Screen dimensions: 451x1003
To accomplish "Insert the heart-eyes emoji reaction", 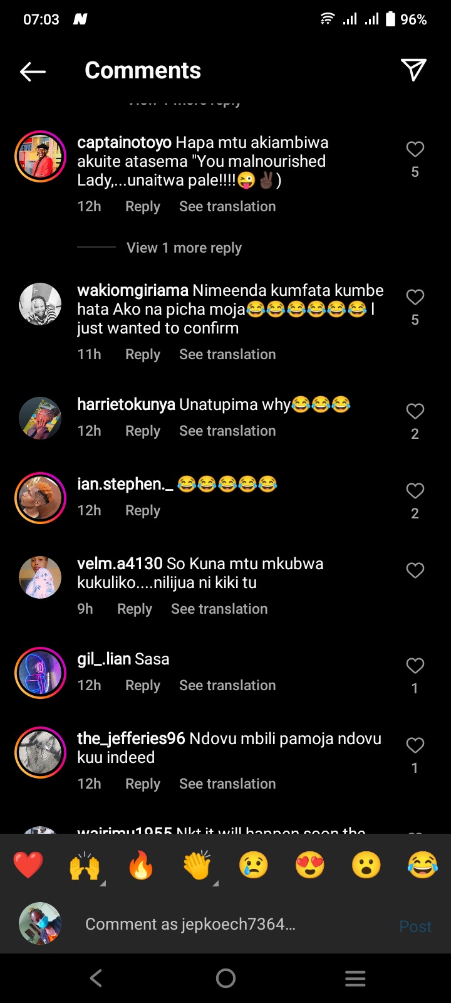I will (x=310, y=865).
